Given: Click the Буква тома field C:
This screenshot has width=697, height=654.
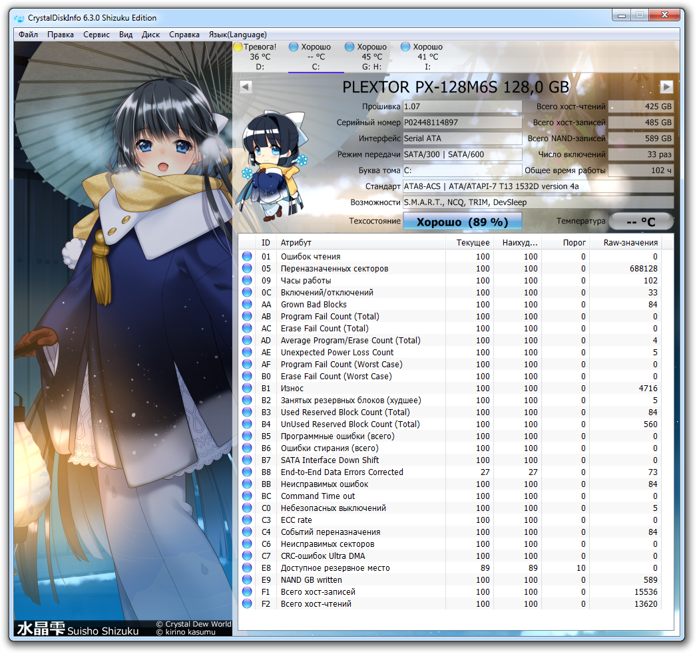Looking at the screenshot, I should click(x=462, y=170).
